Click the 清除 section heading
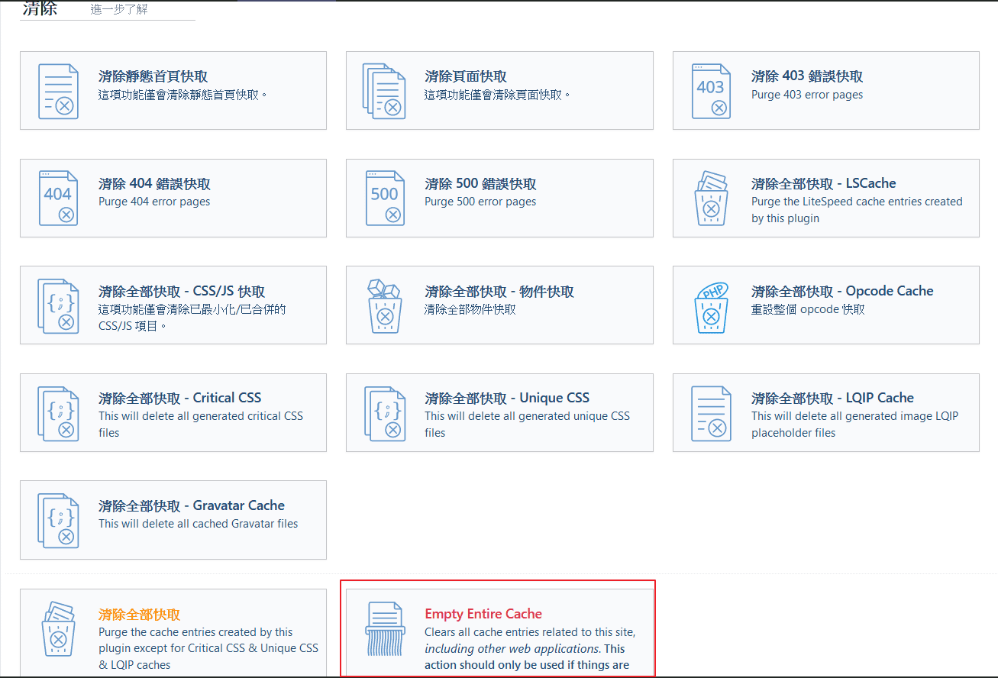The height and width of the screenshot is (678, 998). click(x=40, y=9)
